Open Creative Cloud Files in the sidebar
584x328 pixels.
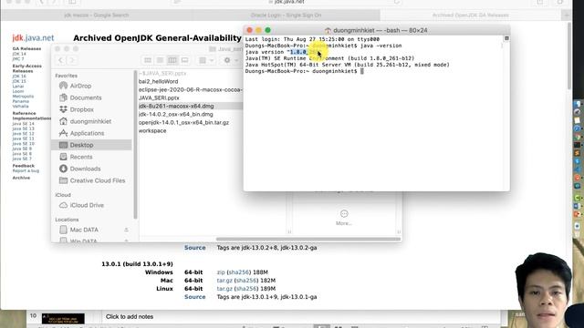98,180
